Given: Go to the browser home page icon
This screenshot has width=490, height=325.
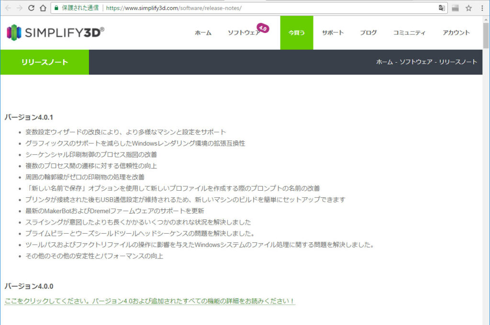Looking at the screenshot, I should point(43,8).
